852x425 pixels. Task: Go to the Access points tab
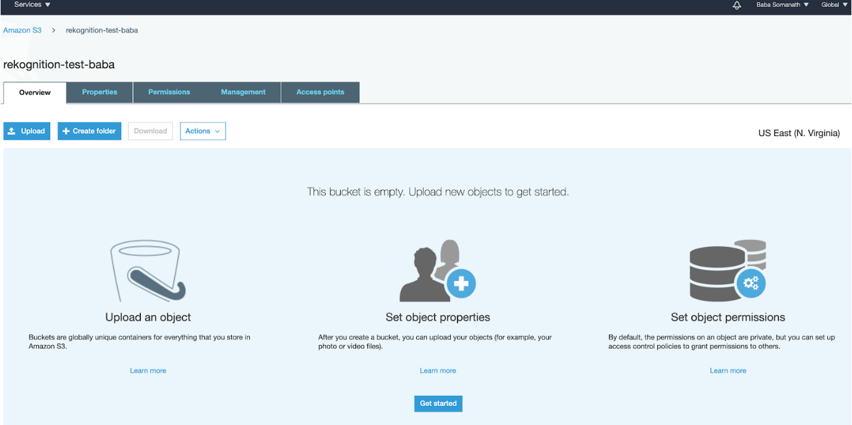(320, 92)
